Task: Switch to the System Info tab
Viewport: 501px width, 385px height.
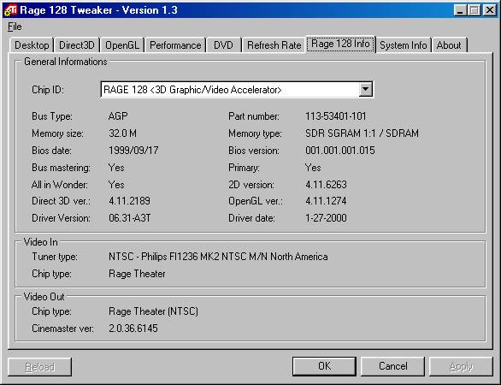Action: click(404, 45)
